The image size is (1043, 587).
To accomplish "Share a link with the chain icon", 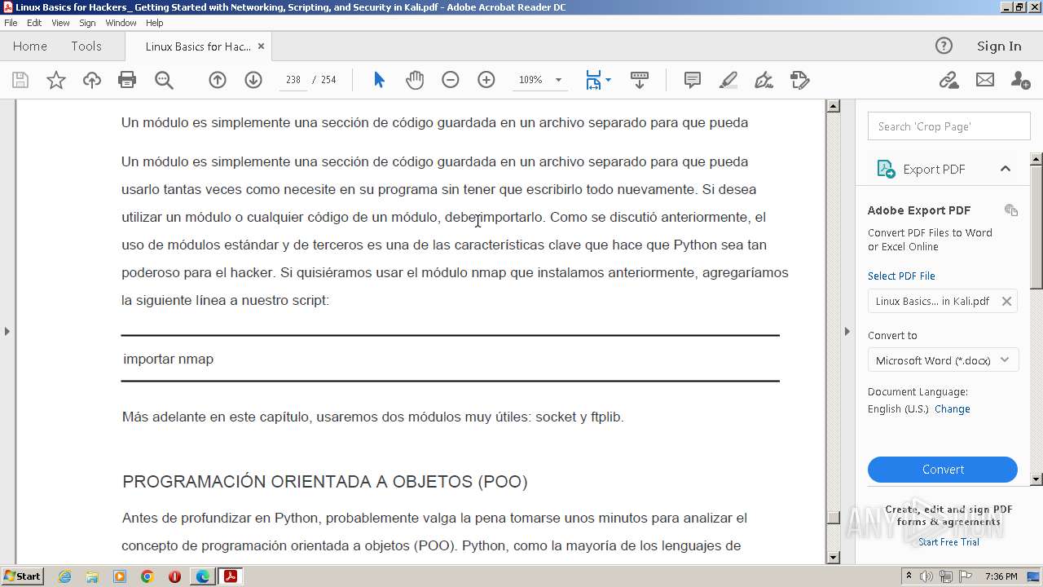I will (948, 80).
